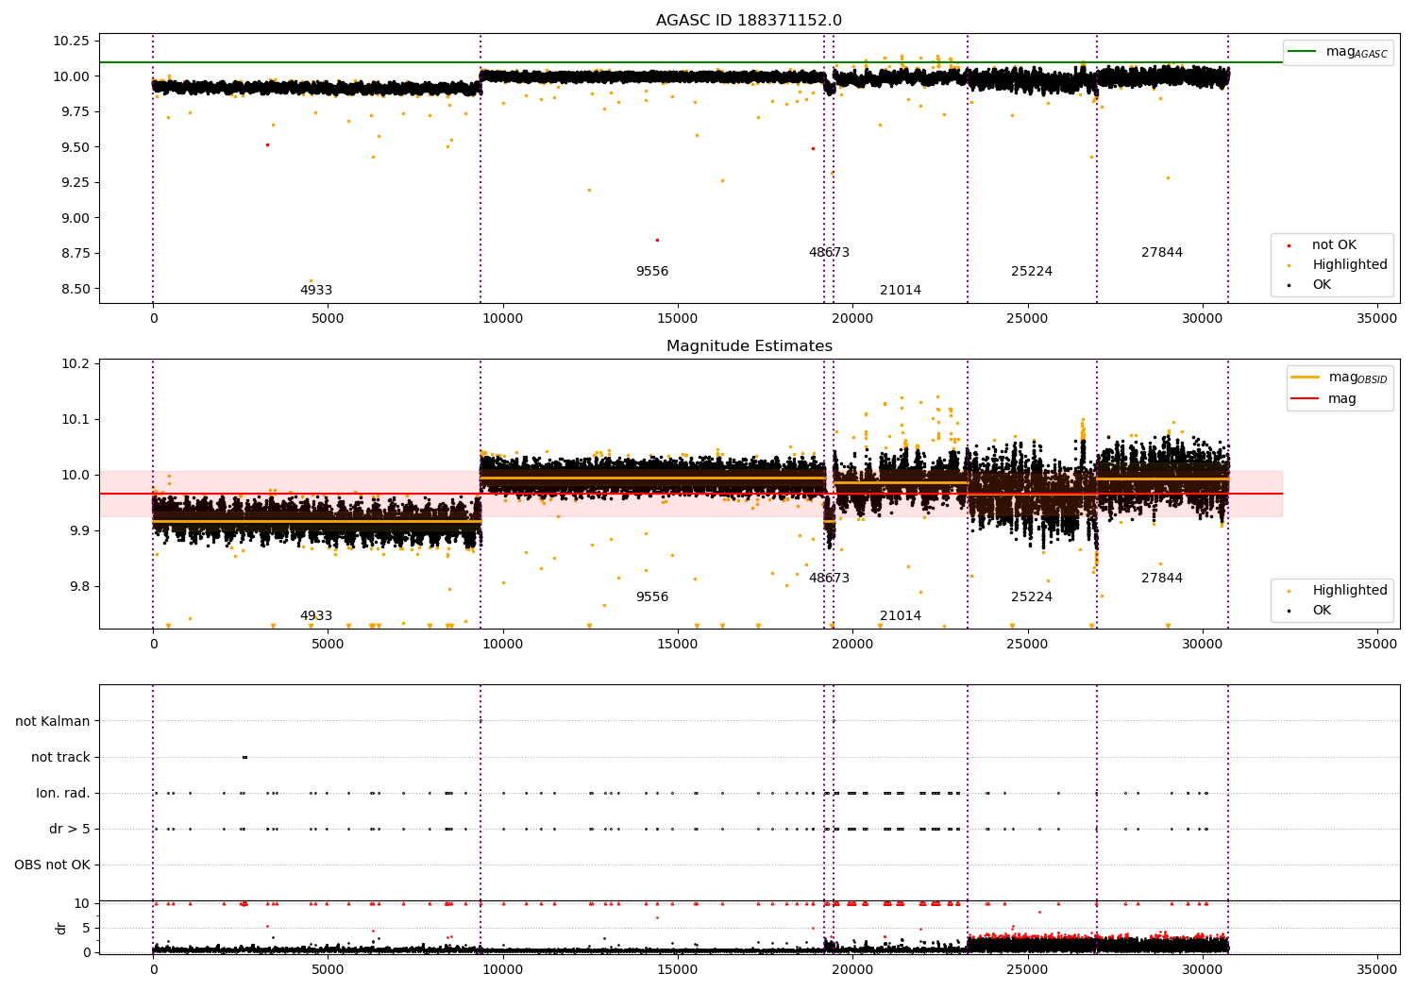Click the 9.8 tick on Magnitude Estimates axis
This screenshot has height=991, width=1416.
(x=78, y=587)
